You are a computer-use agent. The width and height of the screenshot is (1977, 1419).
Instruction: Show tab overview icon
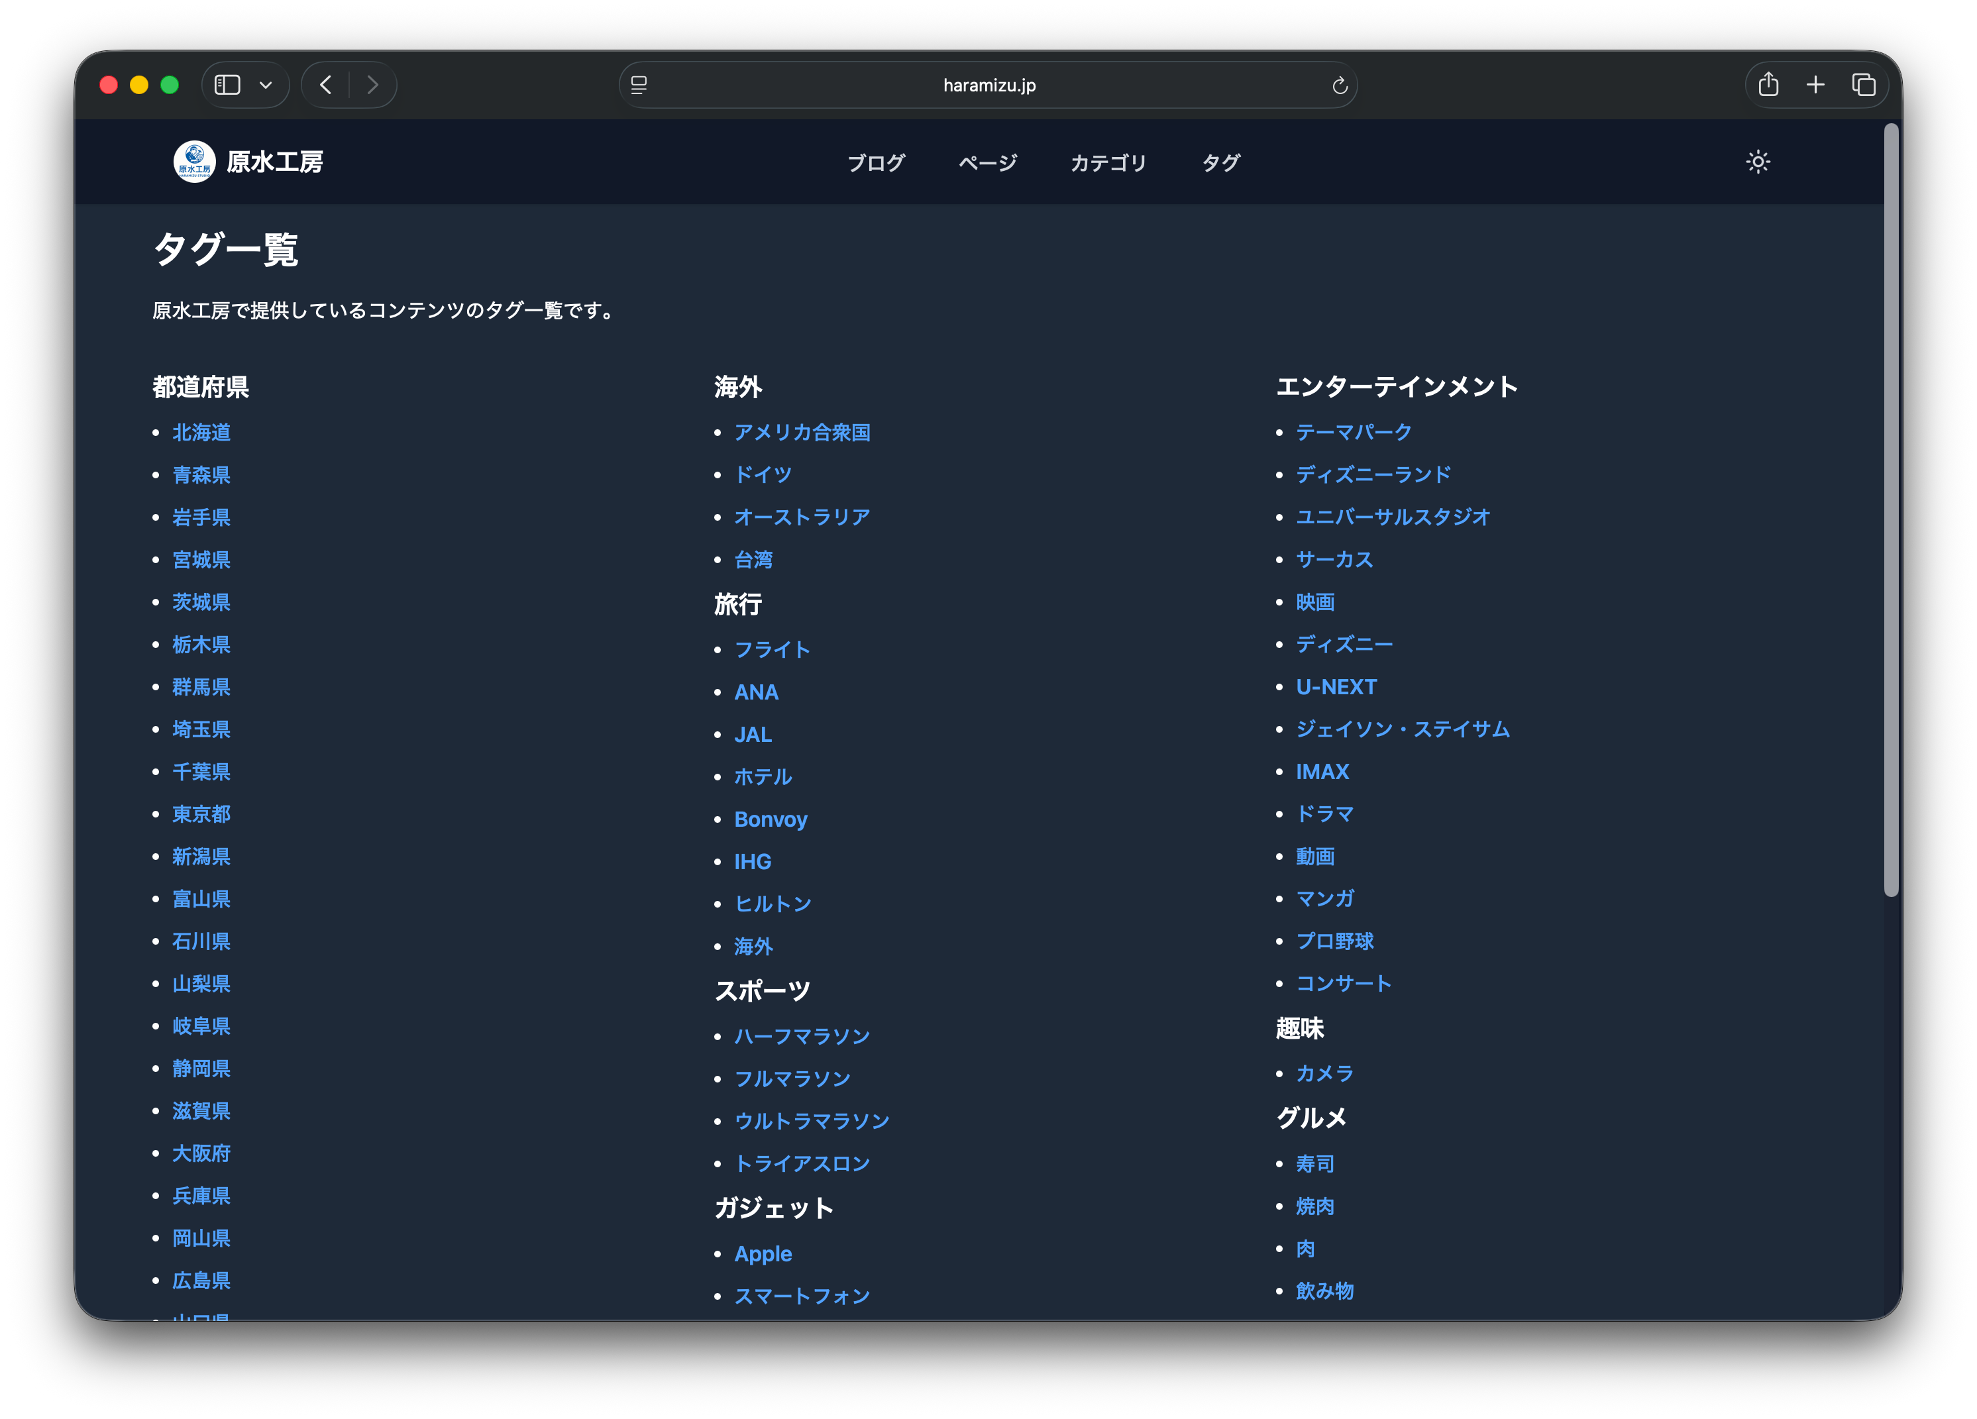(1864, 85)
